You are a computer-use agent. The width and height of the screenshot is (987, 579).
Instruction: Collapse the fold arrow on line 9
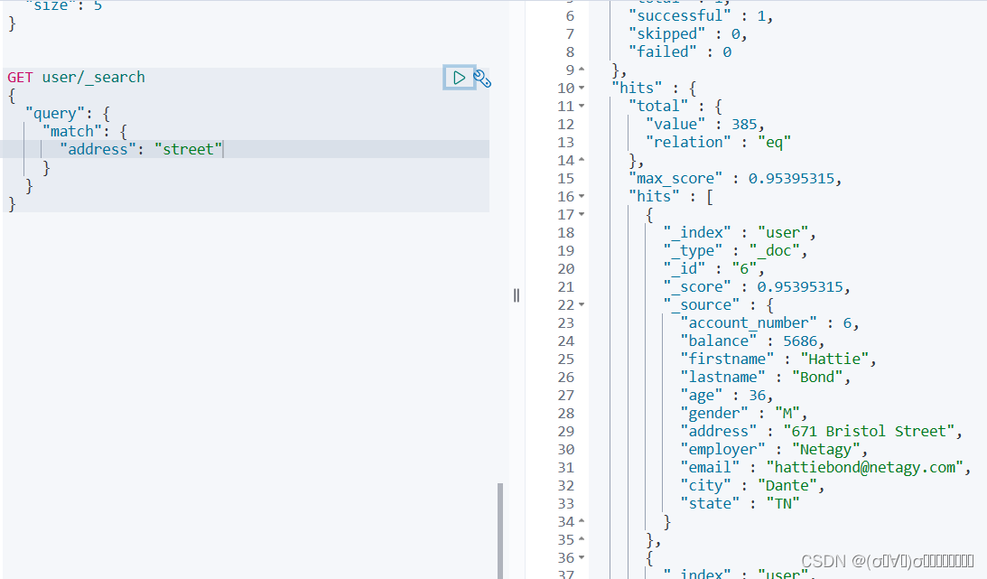coord(582,70)
